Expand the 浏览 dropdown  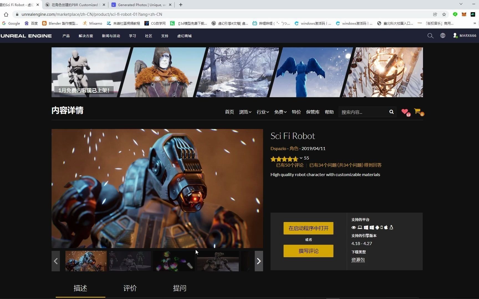coord(245,112)
